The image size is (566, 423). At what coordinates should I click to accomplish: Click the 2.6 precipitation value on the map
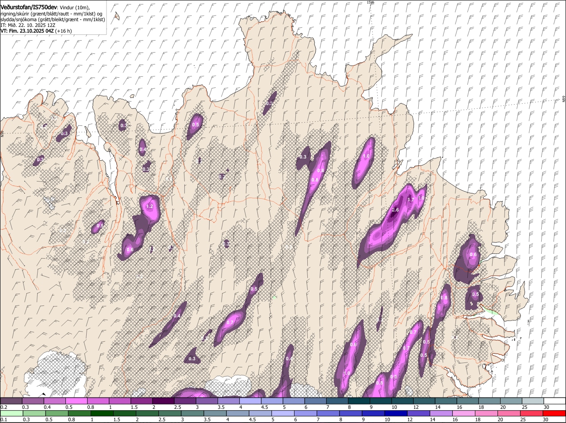click(x=395, y=210)
